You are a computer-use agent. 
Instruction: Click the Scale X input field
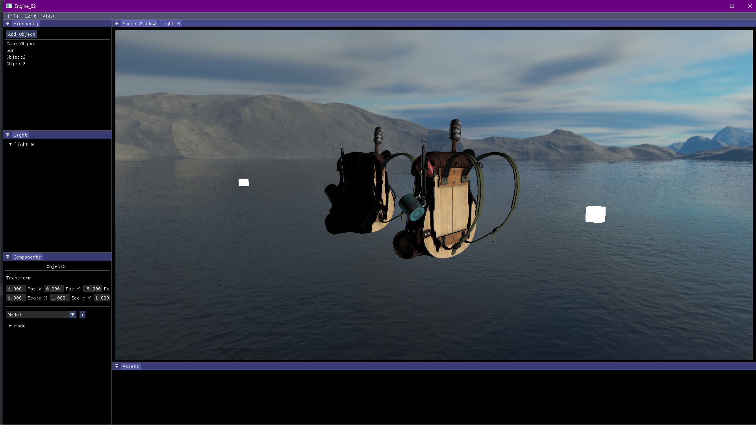16,298
